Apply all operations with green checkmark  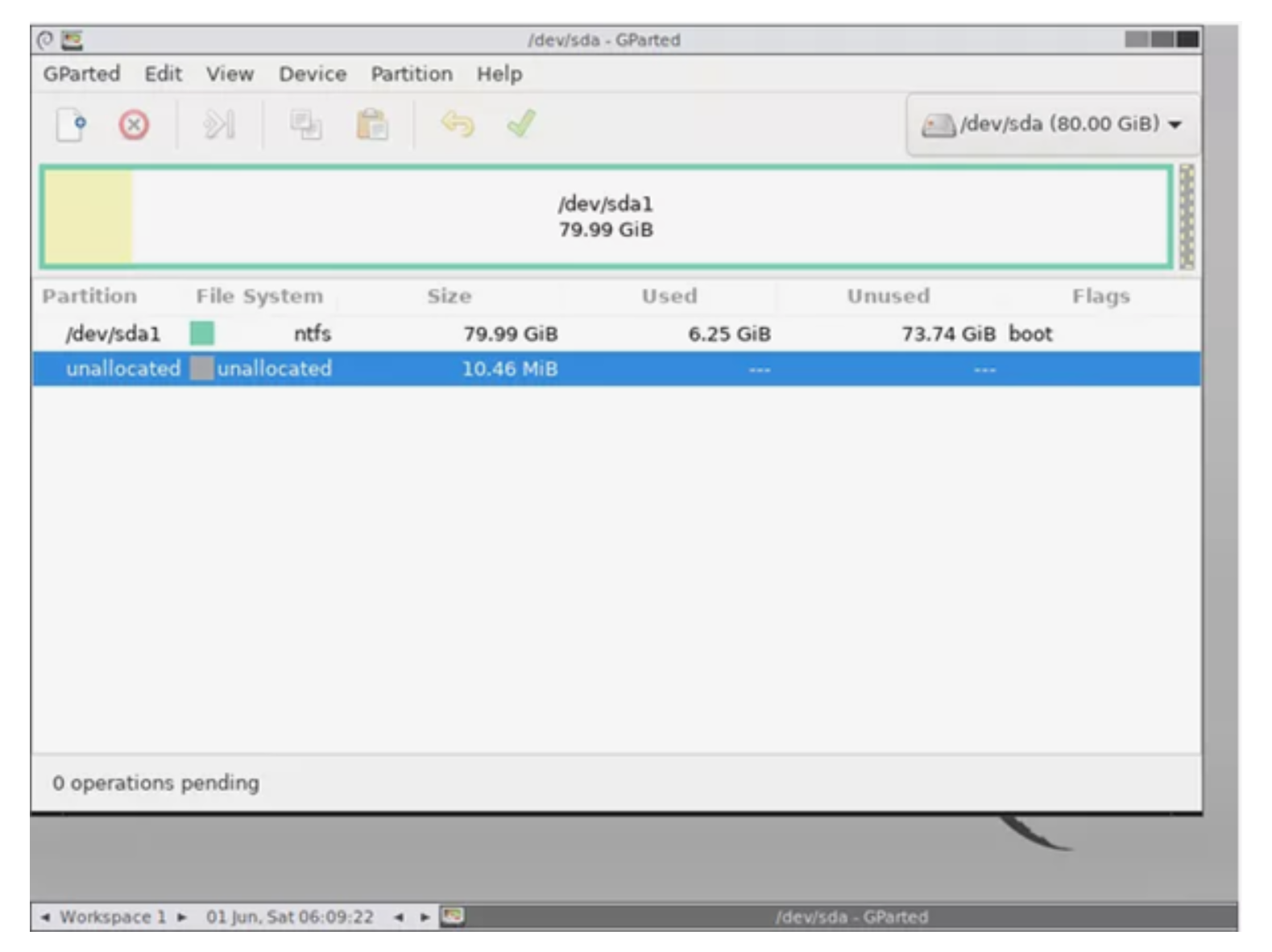(521, 123)
